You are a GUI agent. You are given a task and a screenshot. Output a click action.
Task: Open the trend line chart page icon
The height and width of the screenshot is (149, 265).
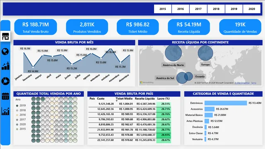click(x=5, y=111)
